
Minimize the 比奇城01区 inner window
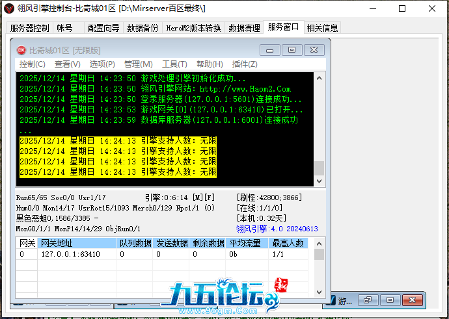270,50
